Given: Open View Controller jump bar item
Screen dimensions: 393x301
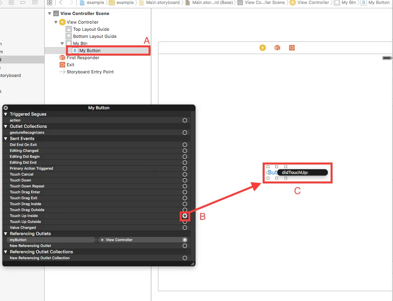Looking at the screenshot, I should point(310,2).
